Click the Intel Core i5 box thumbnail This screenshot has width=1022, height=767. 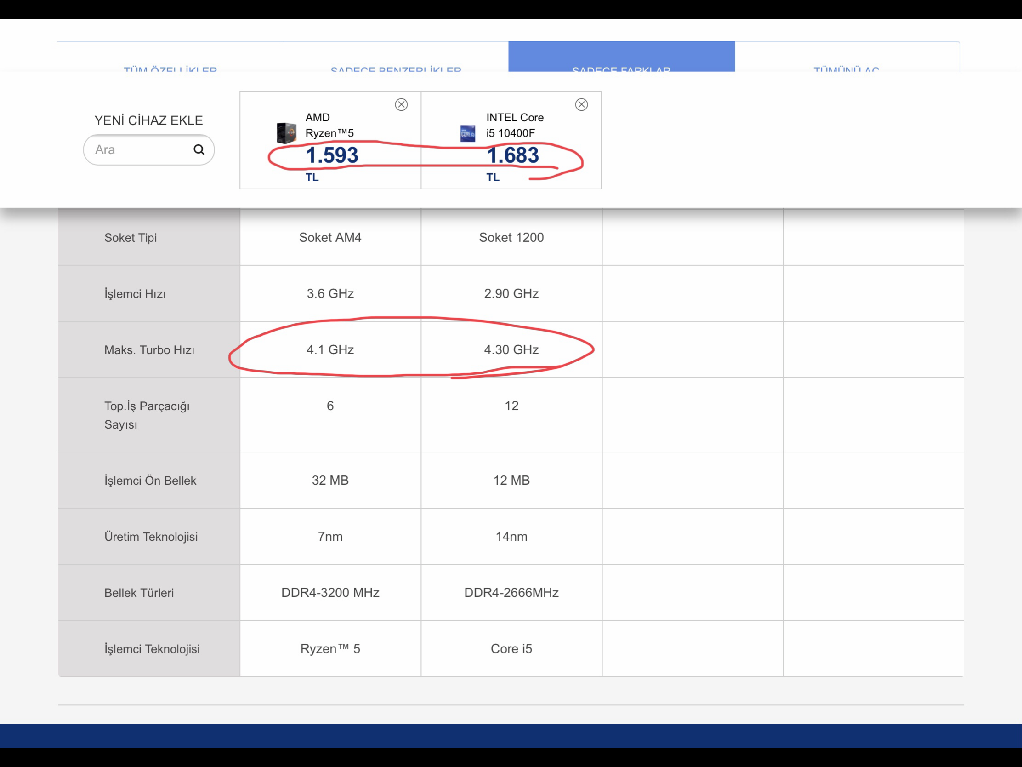pyautogui.click(x=467, y=133)
